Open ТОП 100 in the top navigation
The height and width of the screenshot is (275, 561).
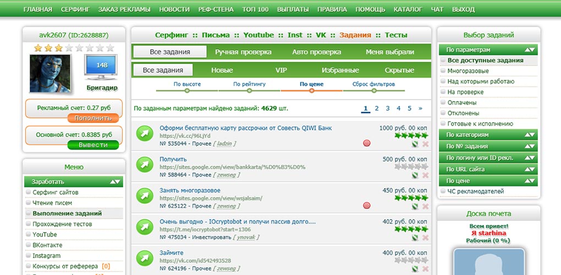pos(255,10)
